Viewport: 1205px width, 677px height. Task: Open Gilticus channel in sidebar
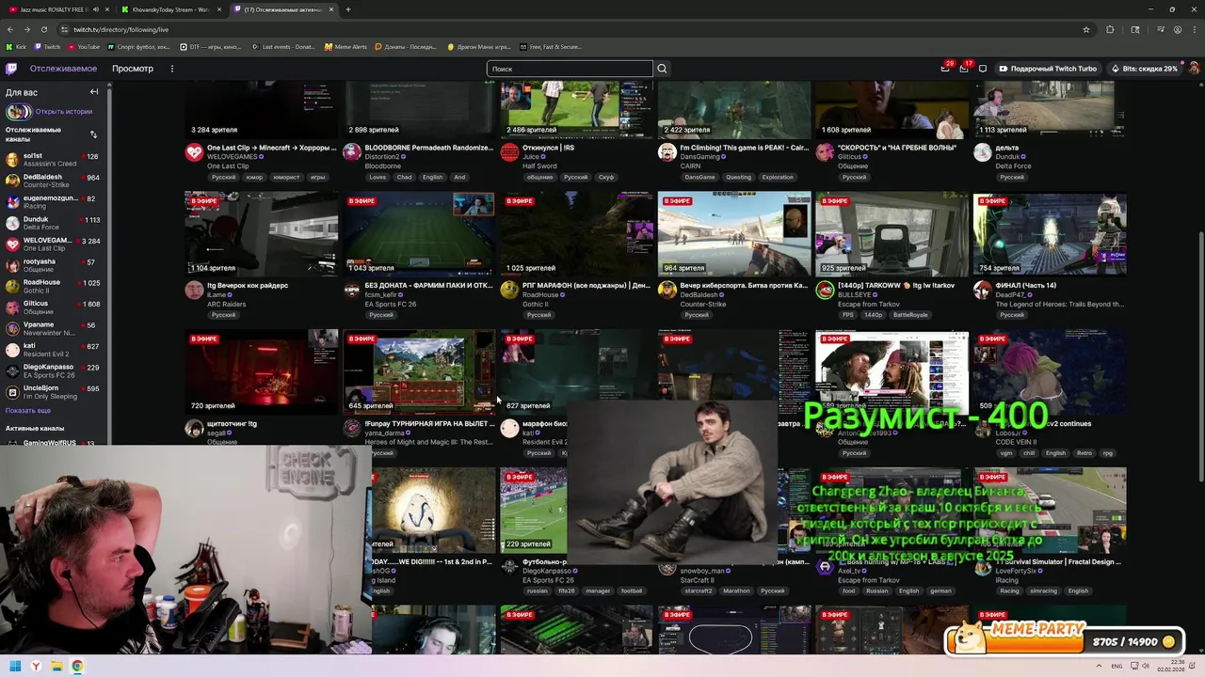click(x=53, y=307)
